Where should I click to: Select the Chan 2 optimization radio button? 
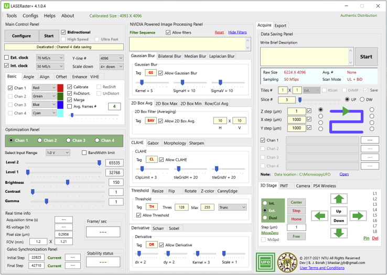(x=40, y=140)
